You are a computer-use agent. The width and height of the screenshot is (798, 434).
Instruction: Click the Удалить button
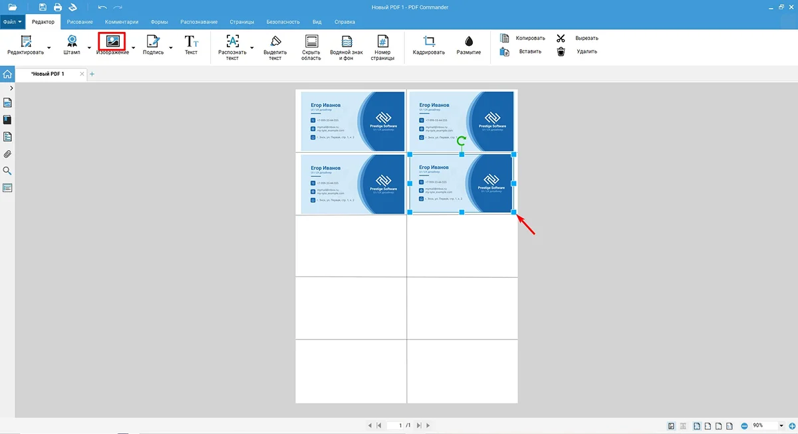579,51
